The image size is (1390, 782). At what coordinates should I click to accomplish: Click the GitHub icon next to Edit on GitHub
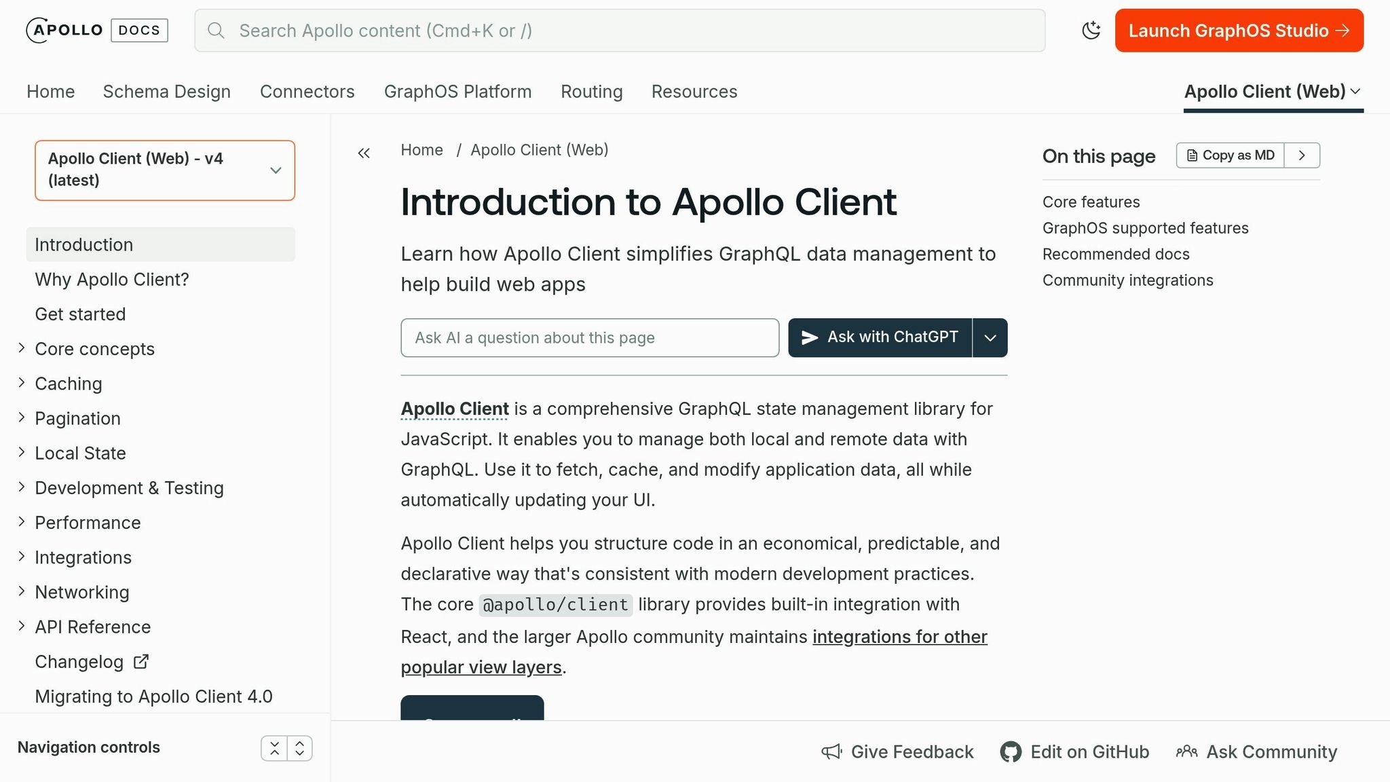click(1011, 752)
